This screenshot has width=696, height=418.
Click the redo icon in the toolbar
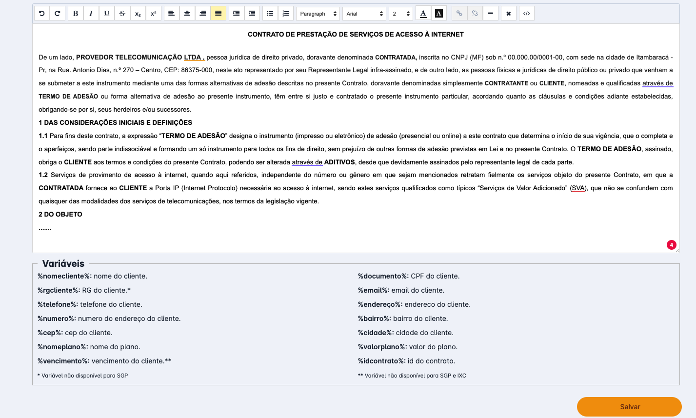click(58, 14)
